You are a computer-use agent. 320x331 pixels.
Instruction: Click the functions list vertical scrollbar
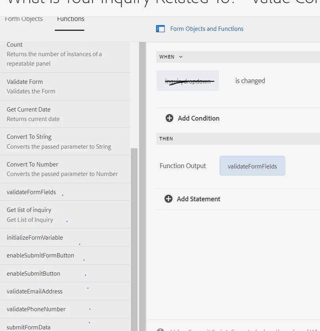click(x=134, y=237)
